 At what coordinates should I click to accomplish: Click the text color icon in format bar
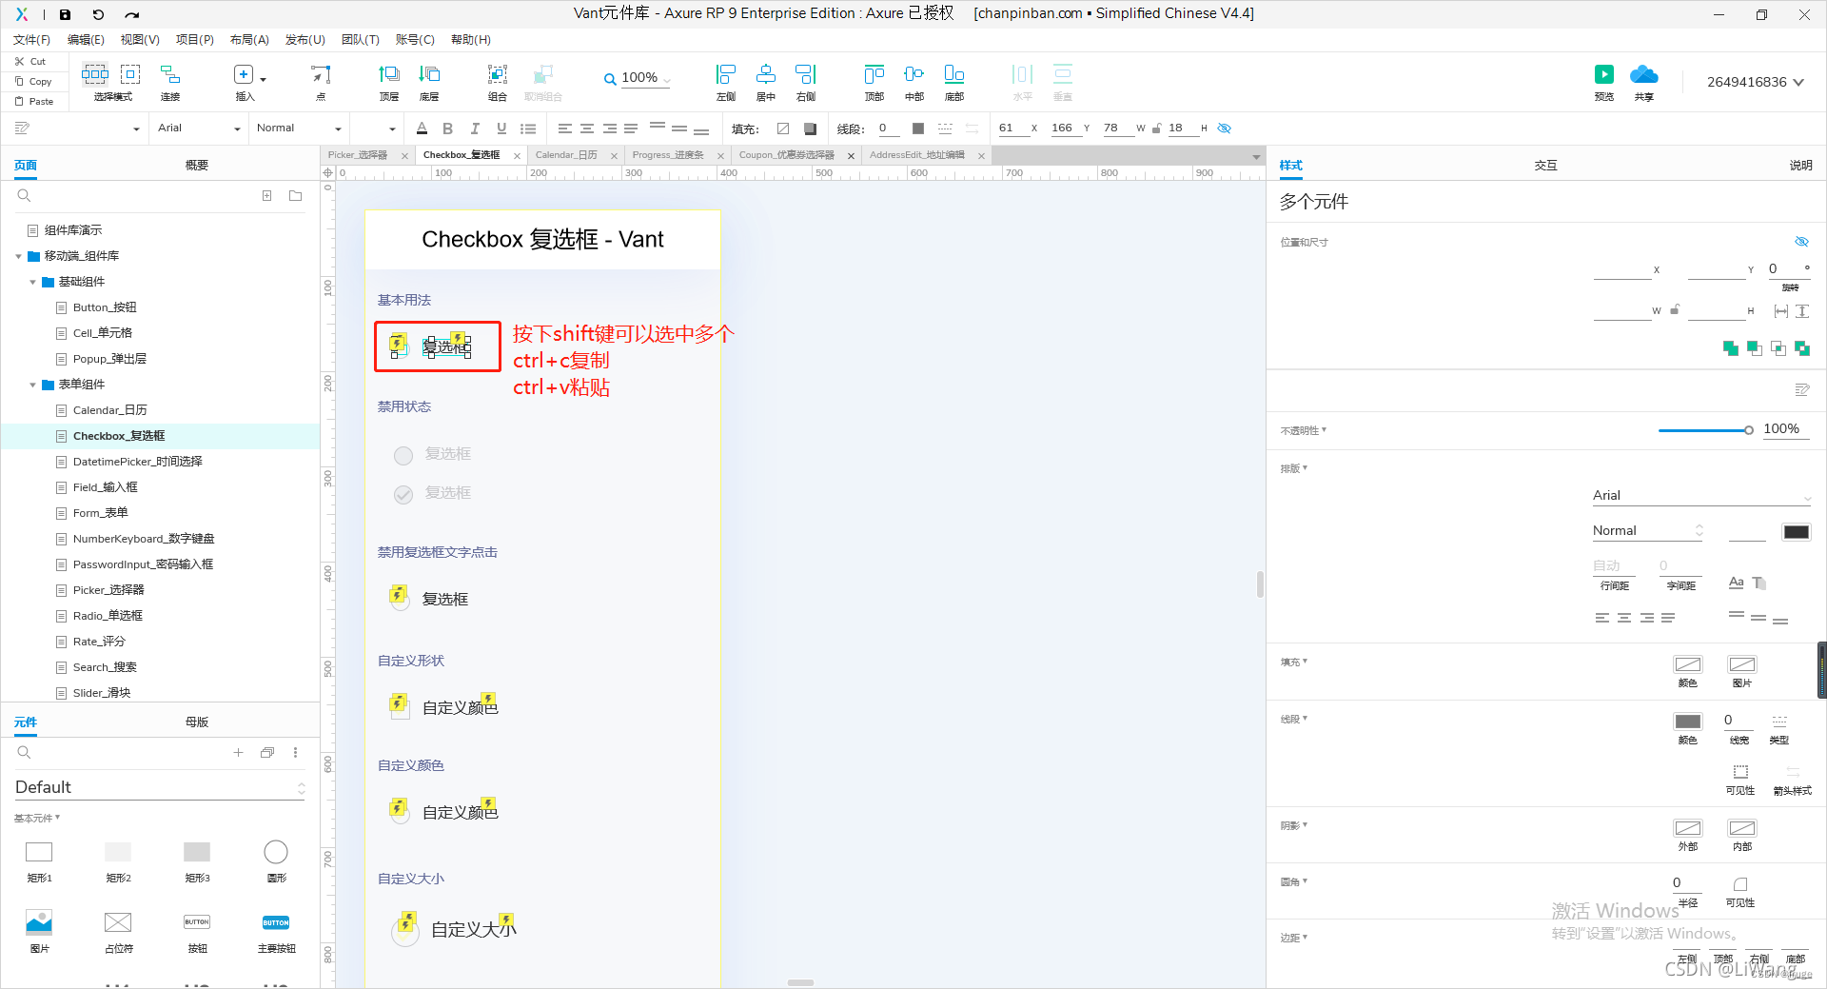(x=422, y=129)
